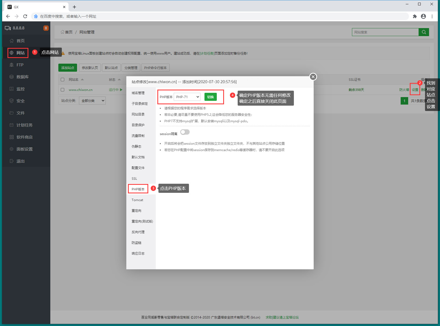Close the site modification dialog

click(x=313, y=77)
